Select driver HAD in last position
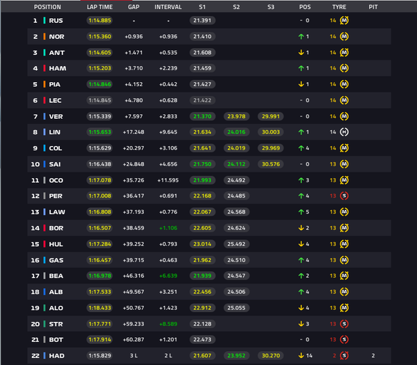 [57, 356]
